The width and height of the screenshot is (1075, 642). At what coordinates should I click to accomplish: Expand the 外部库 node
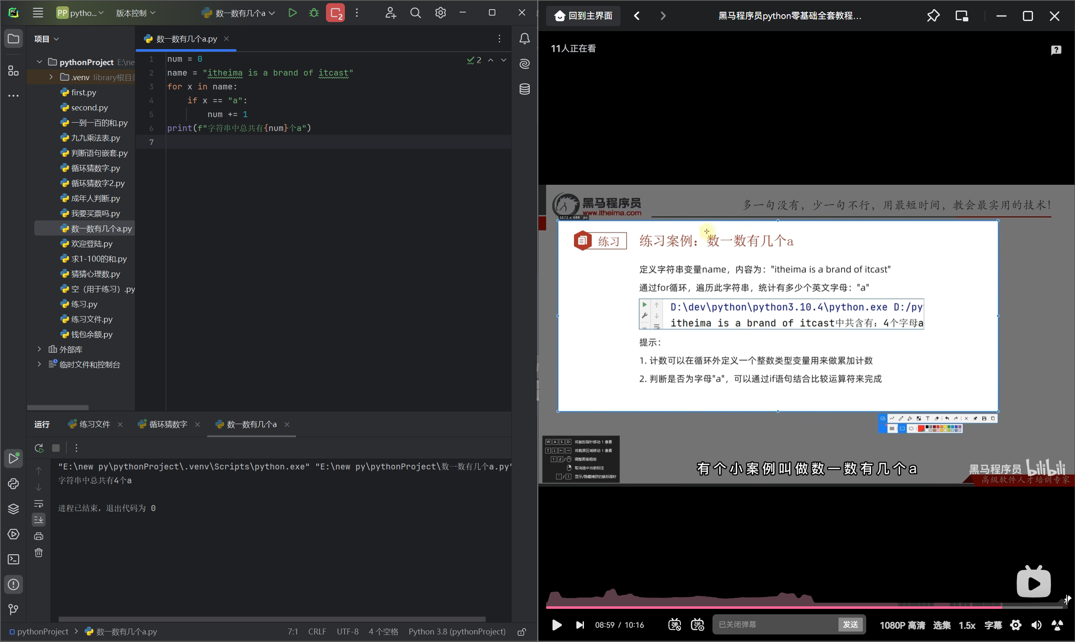[x=39, y=349]
